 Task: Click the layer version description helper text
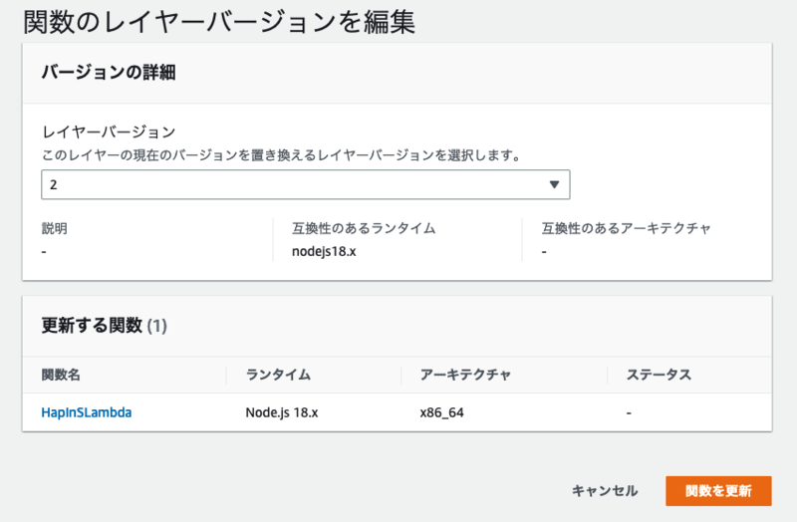[282, 155]
